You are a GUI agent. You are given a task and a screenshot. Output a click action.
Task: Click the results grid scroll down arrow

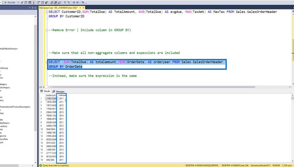point(292,161)
